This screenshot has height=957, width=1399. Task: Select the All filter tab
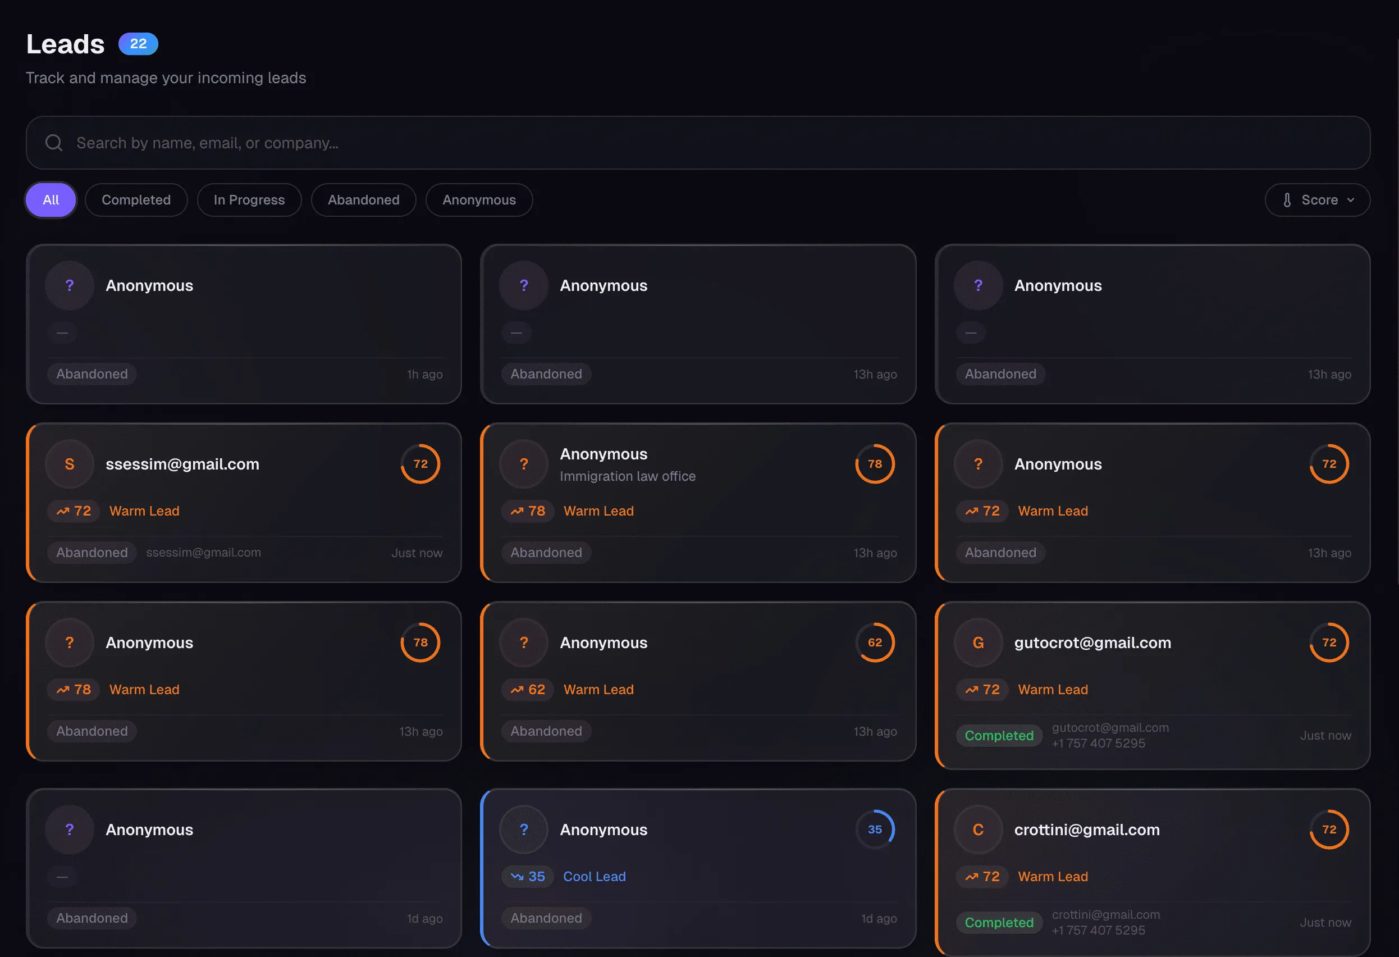click(x=51, y=199)
